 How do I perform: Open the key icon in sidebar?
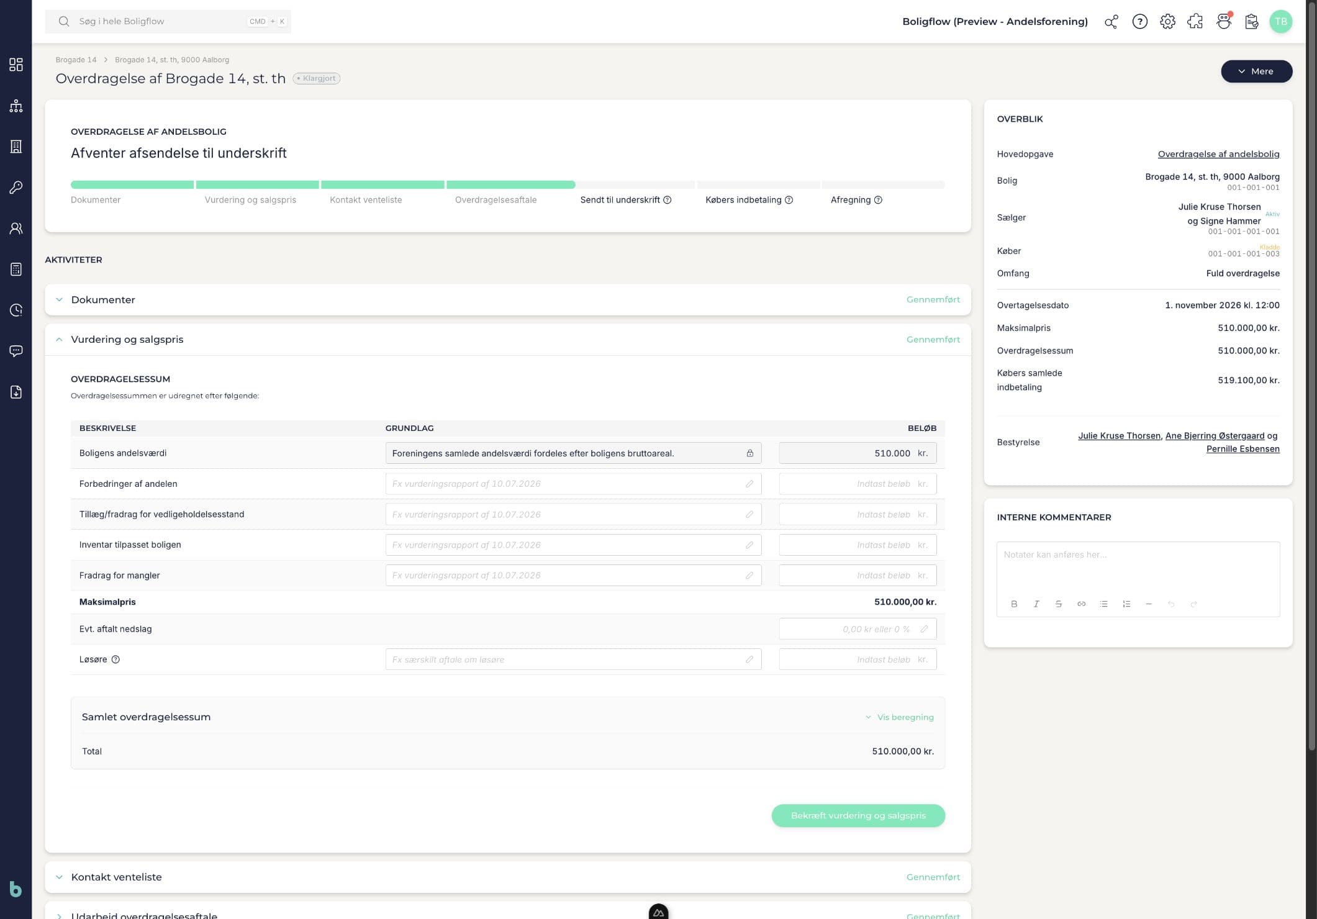click(16, 188)
